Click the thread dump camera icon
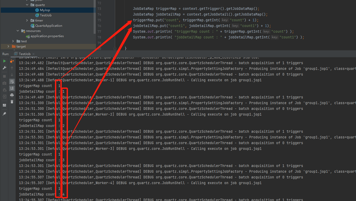 coord(4,83)
